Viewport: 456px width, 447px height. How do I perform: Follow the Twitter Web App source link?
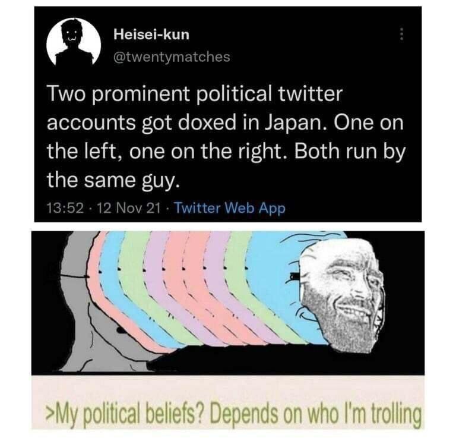[229, 208]
